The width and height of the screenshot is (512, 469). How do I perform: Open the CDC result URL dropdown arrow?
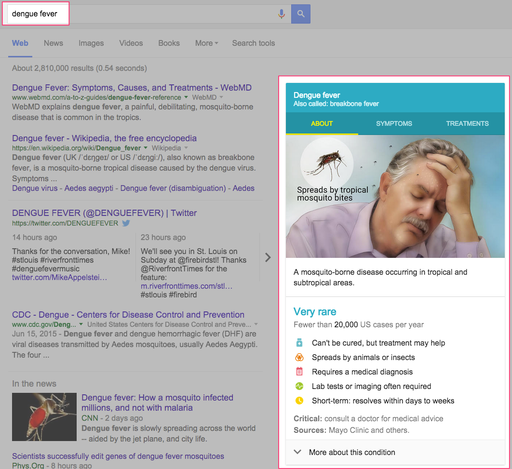[x=81, y=324]
